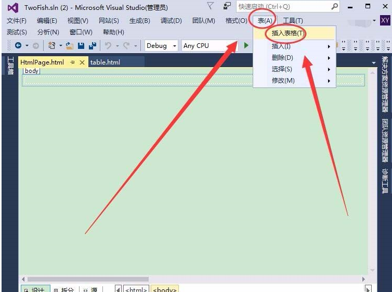Screen dimensions: 392x292
Task: Open the Window (窗口) menu
Action: (81, 32)
